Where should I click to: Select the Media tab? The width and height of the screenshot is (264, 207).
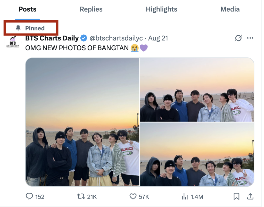[x=230, y=9]
